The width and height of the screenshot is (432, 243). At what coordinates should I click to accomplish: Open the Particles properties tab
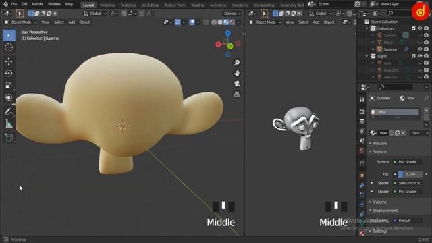point(362,194)
